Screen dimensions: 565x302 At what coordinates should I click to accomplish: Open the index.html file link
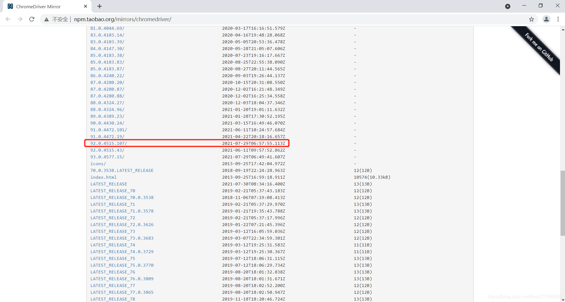coord(104,177)
